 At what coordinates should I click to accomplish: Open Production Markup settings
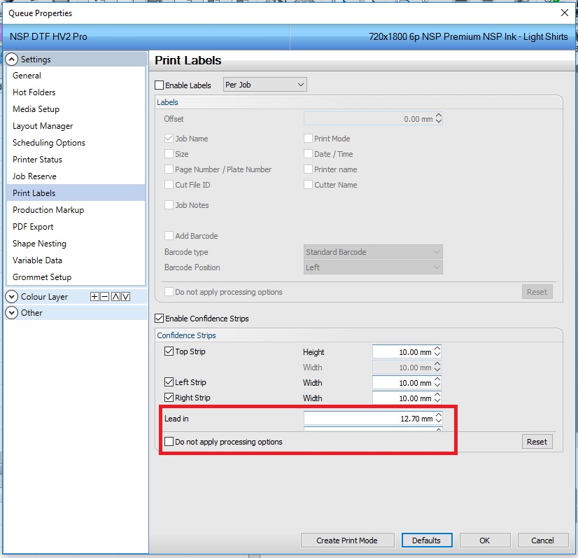76,210
